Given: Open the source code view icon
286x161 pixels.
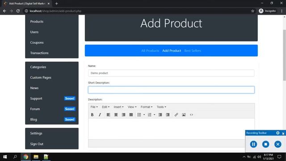Looking at the screenshot, I should [191, 114].
